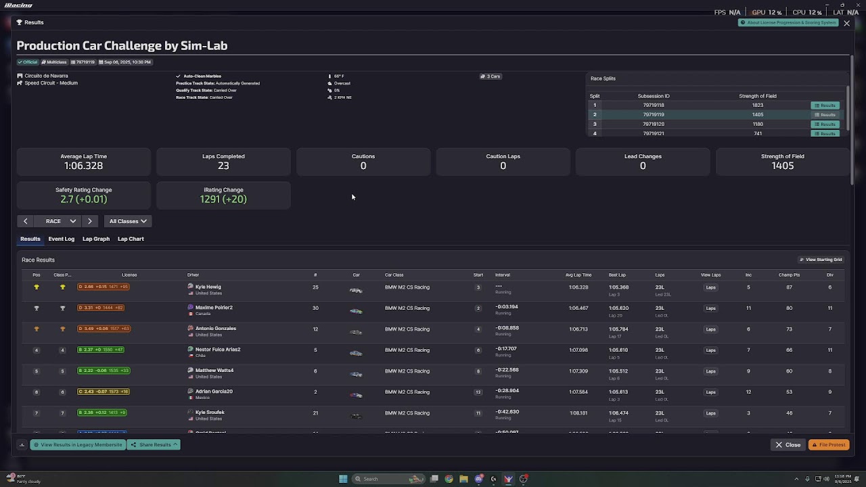Open the Lap Graph tab

tap(96, 239)
